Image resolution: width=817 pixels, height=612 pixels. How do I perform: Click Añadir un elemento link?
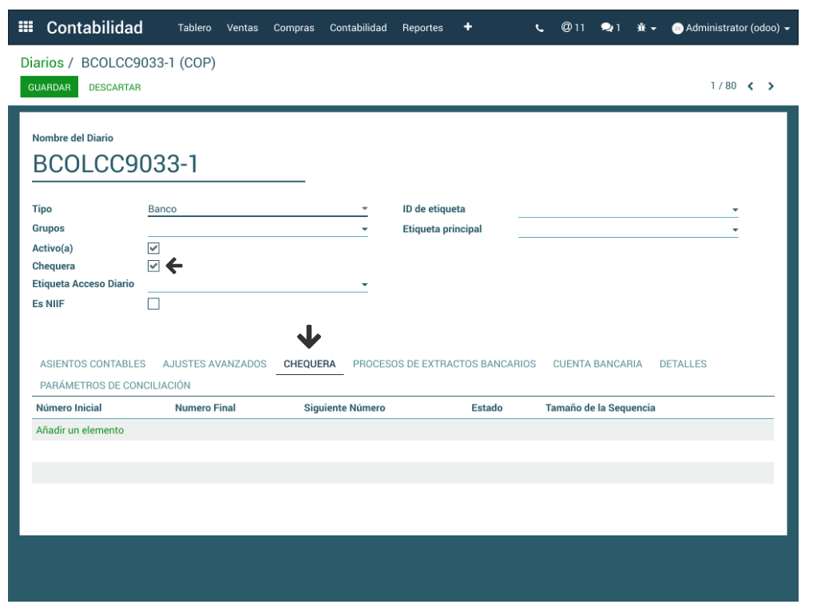(80, 430)
